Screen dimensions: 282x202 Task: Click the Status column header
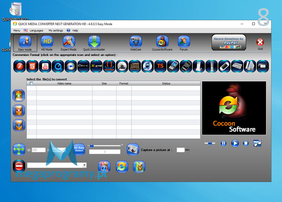166,83
